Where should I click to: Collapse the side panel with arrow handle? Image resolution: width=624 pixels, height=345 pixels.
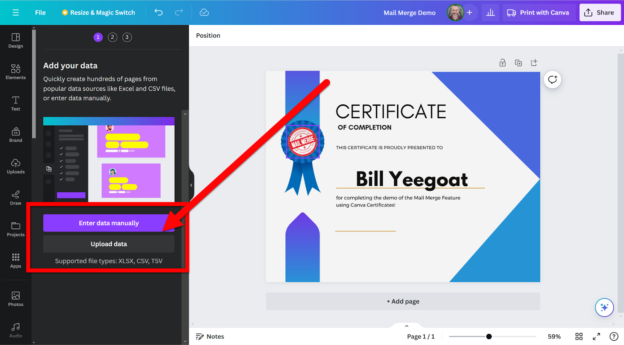[191, 185]
